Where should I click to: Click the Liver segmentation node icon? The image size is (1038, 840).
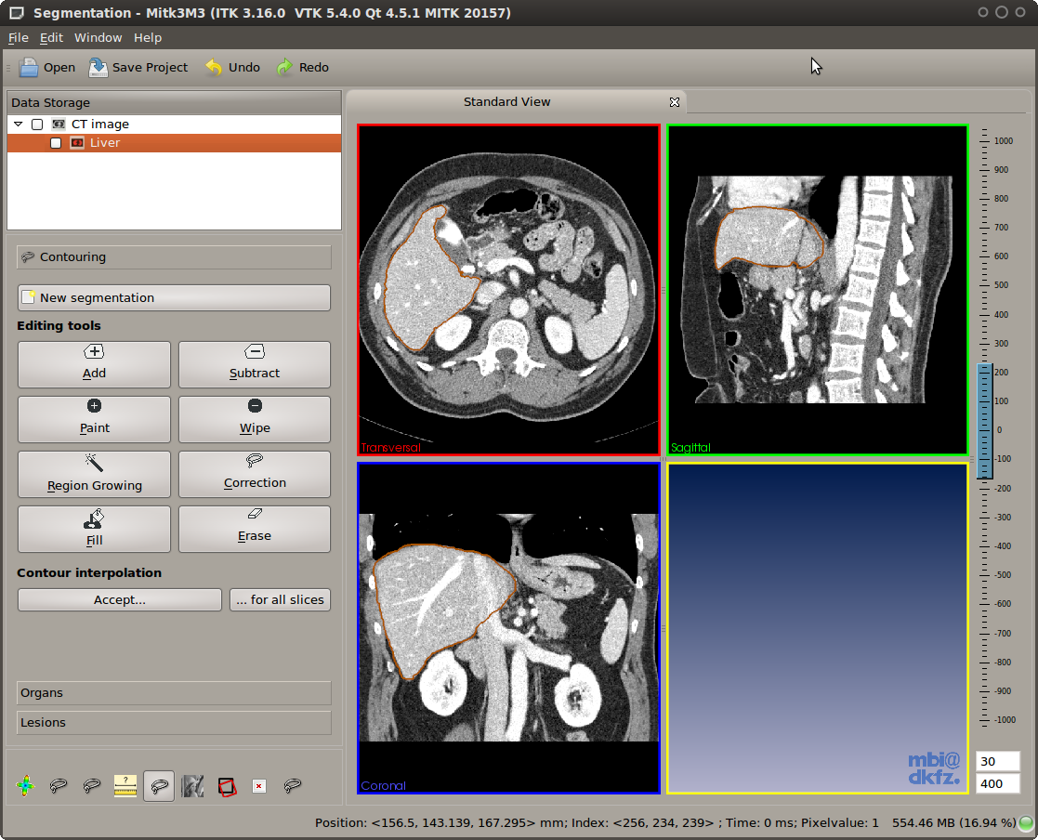(77, 143)
